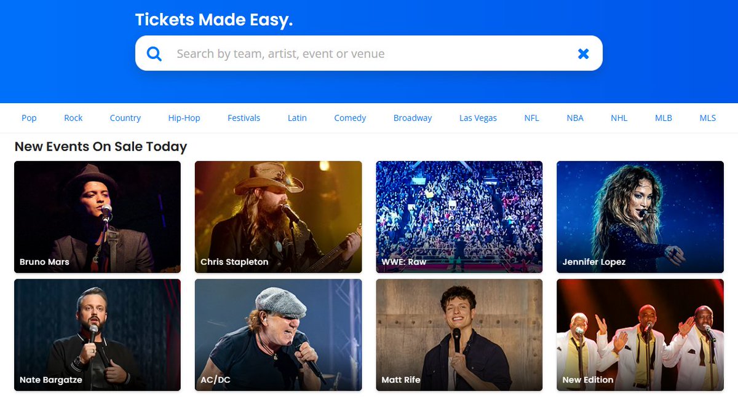Screen dimensions: 738x401
Task: Open the Pop category
Action: point(29,118)
